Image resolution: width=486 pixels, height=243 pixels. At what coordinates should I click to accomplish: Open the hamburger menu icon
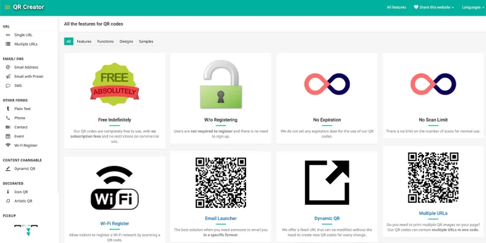point(7,7)
